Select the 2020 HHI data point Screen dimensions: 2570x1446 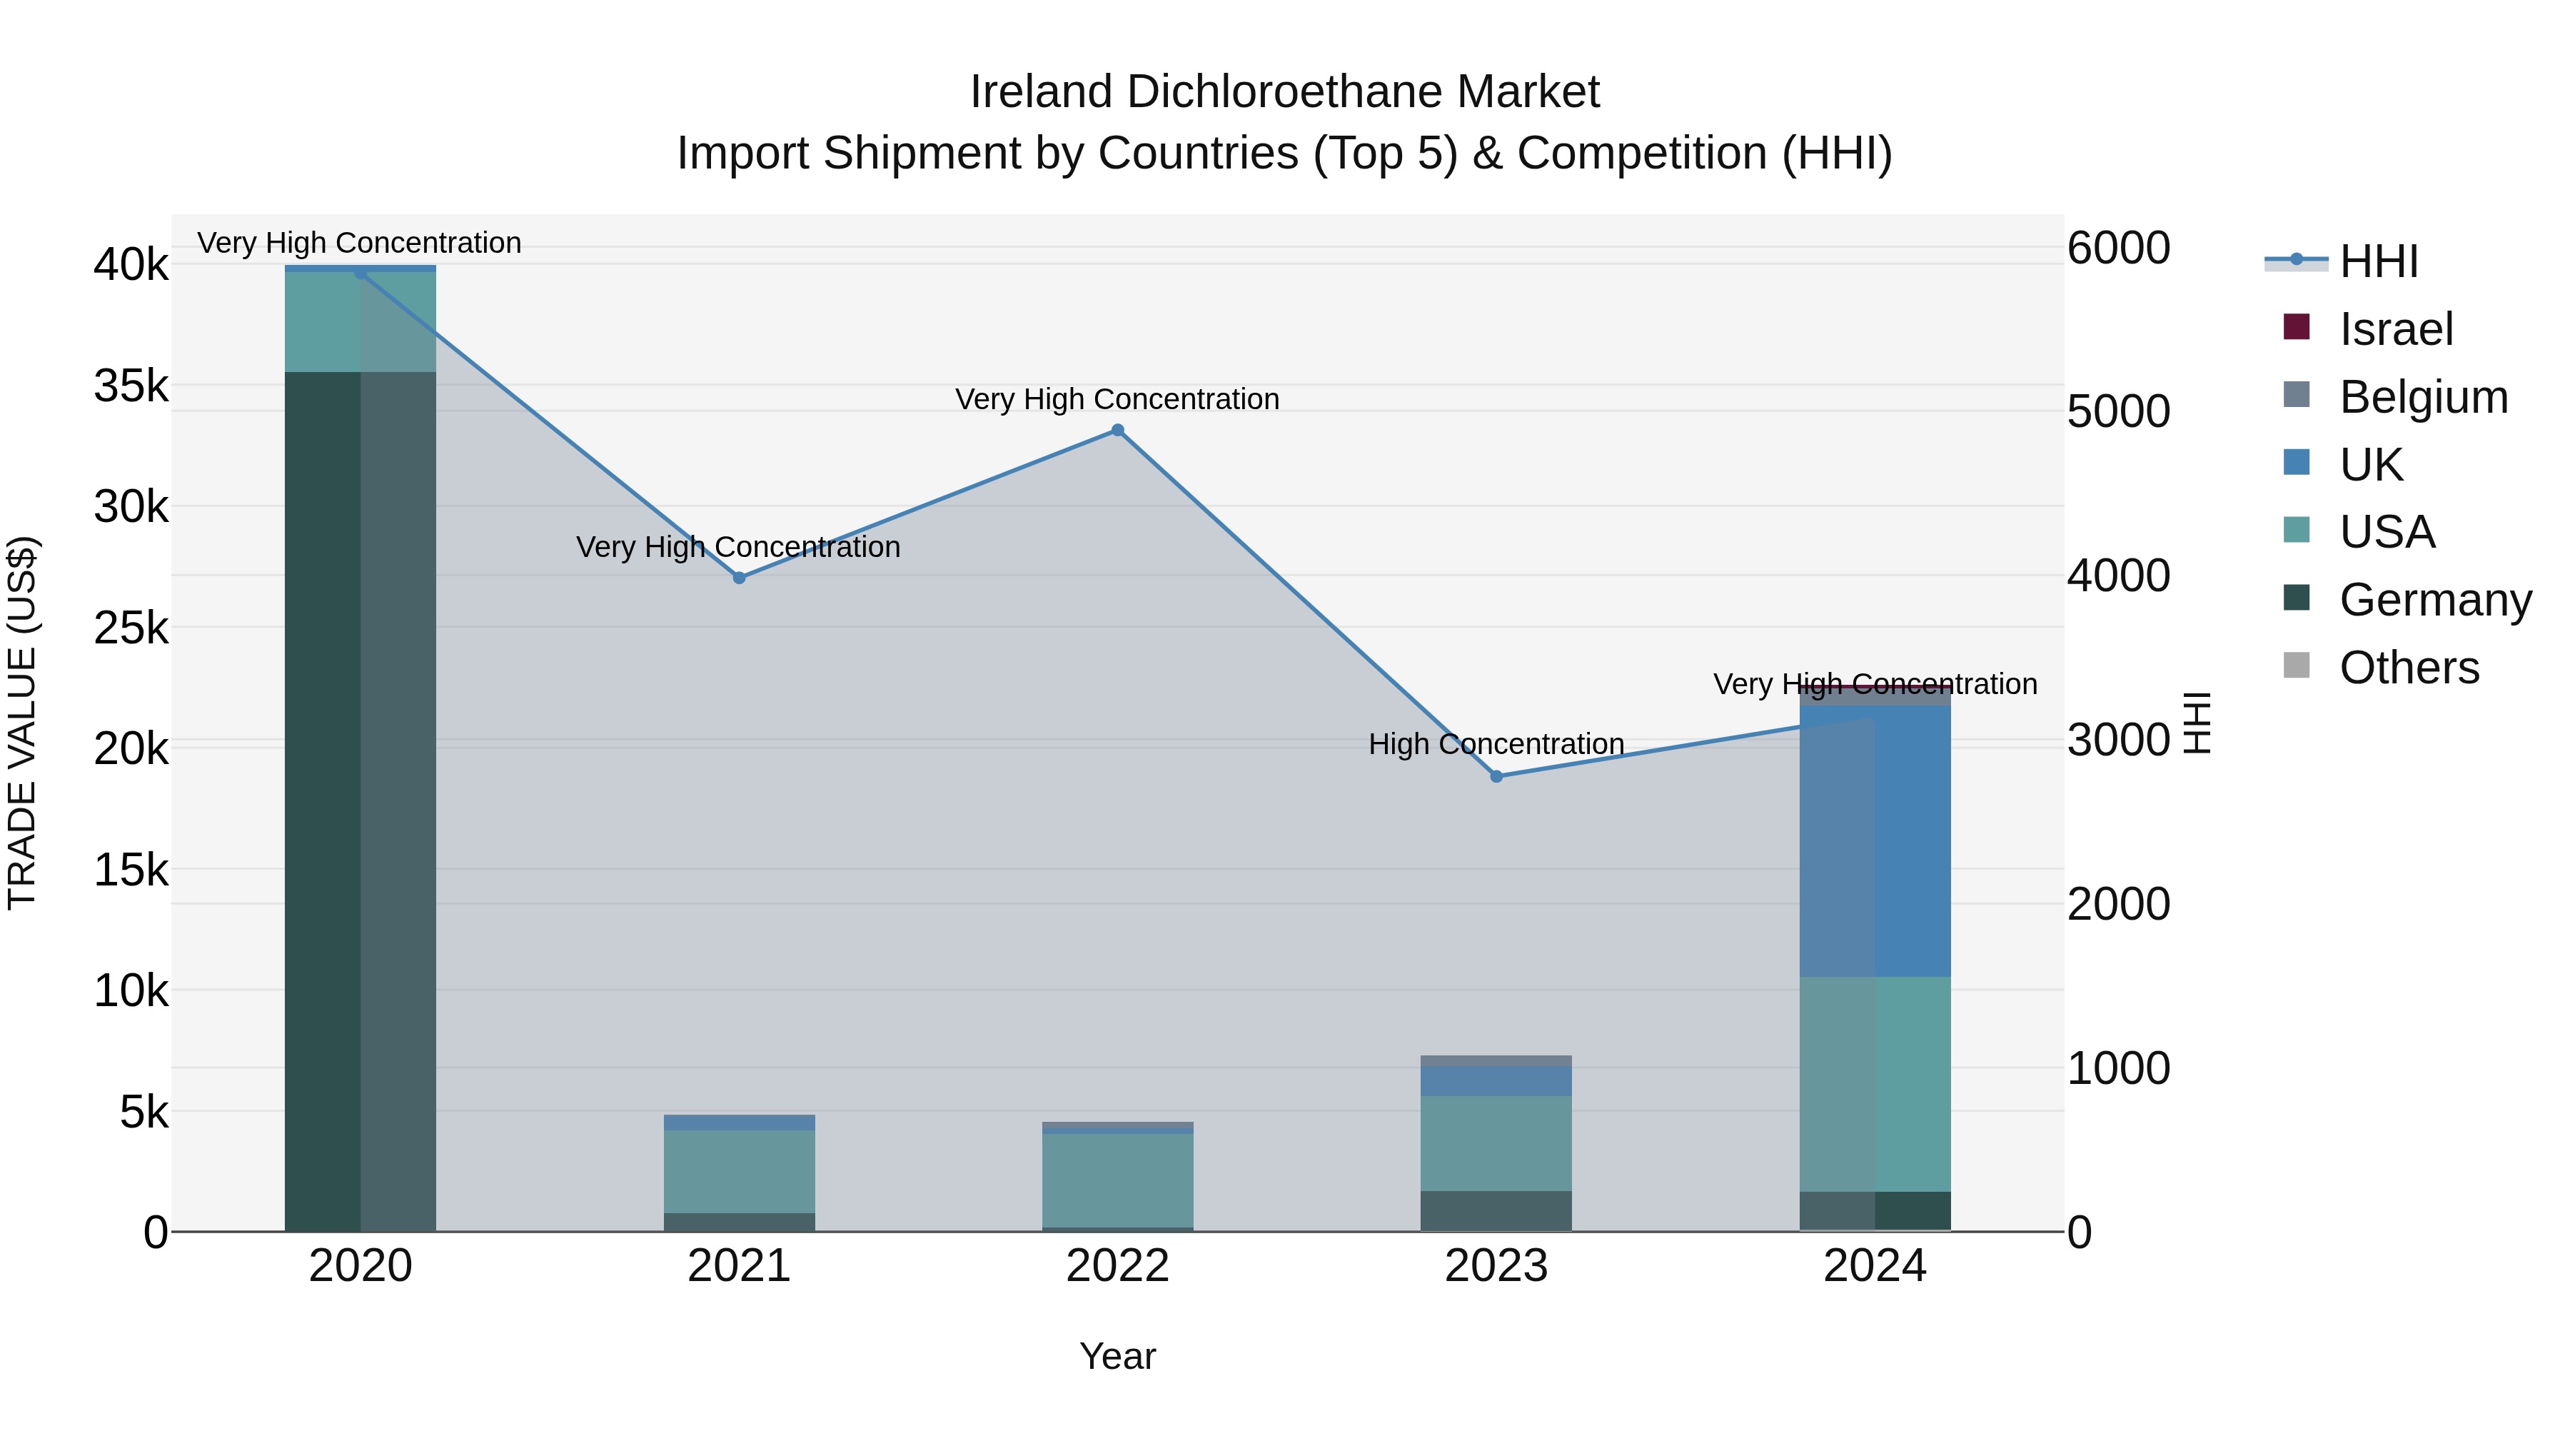[x=361, y=273]
